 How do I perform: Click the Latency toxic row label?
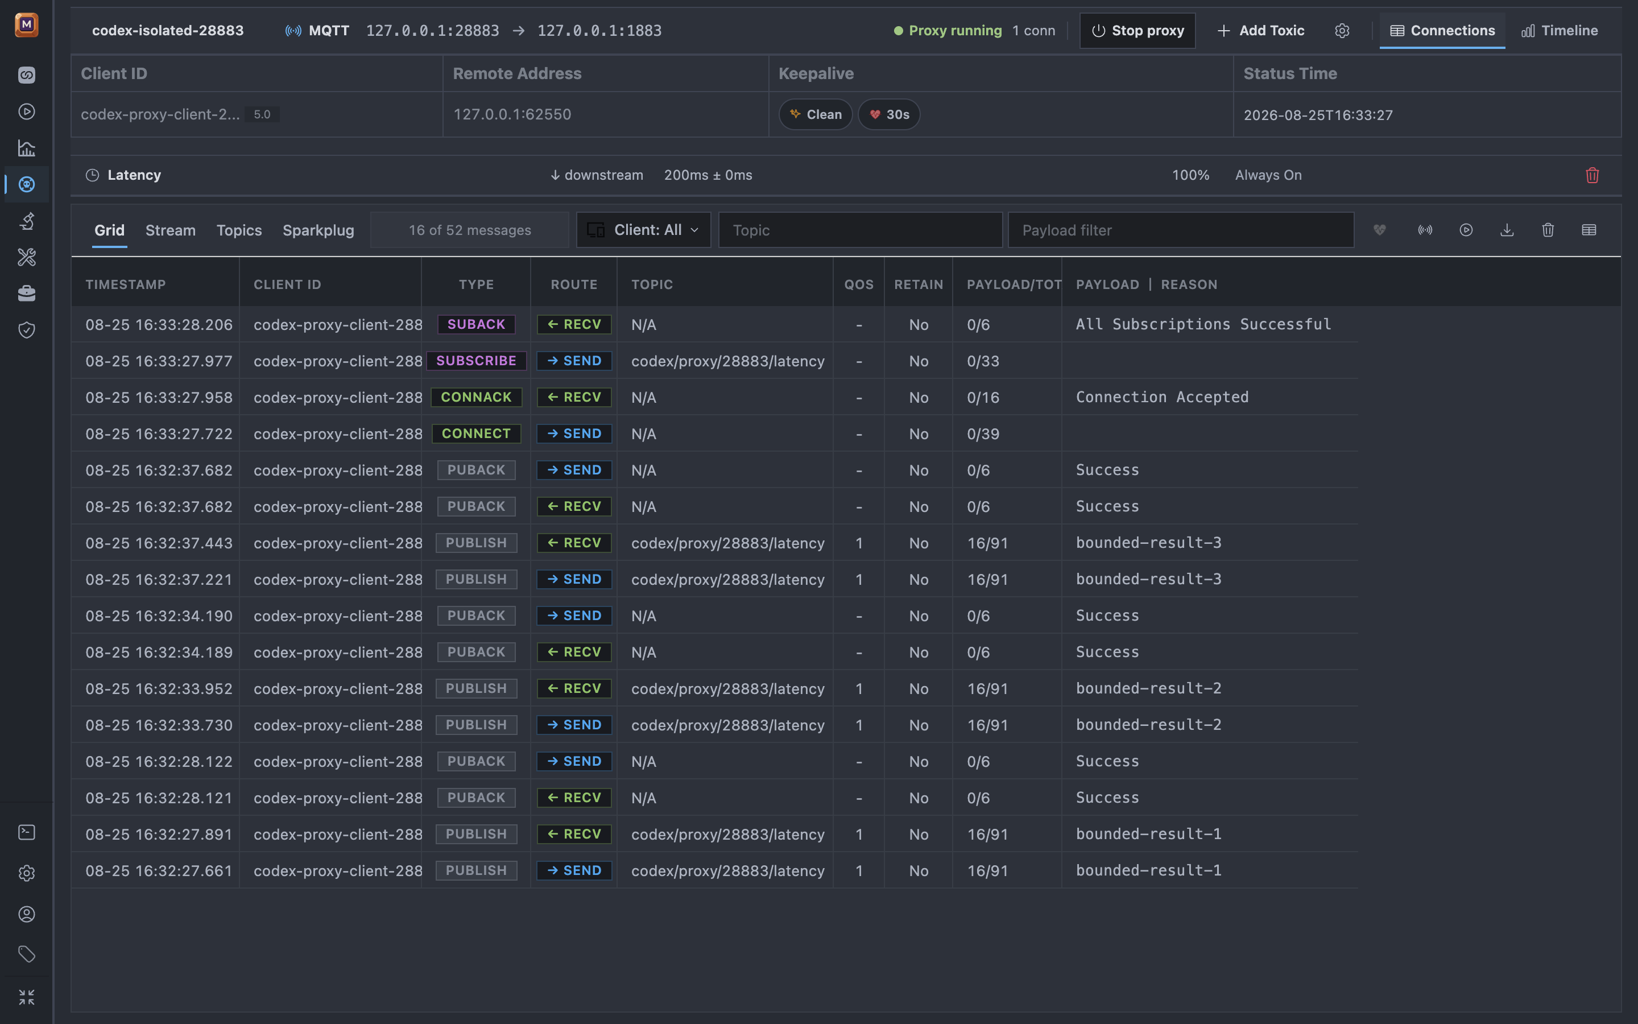134,175
